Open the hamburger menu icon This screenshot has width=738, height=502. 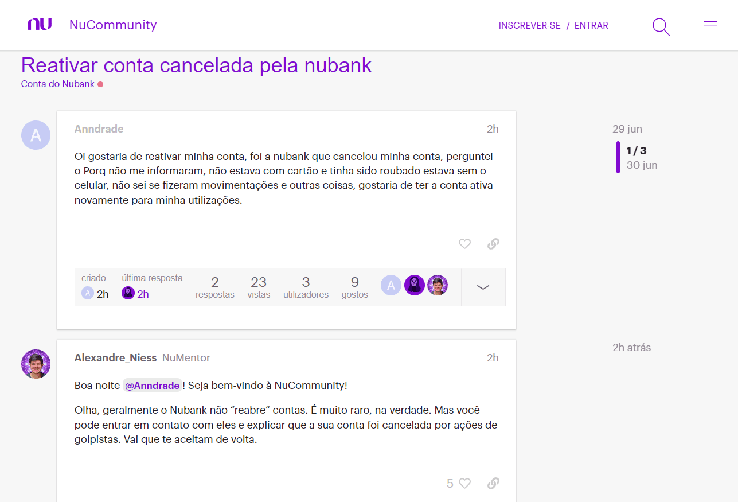tap(710, 24)
